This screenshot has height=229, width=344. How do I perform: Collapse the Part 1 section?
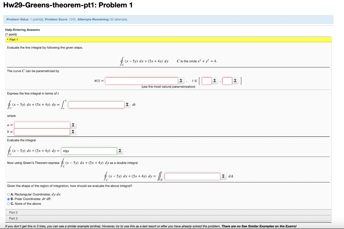coord(13,39)
